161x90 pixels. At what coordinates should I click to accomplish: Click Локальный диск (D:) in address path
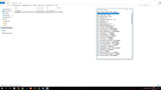26,5
